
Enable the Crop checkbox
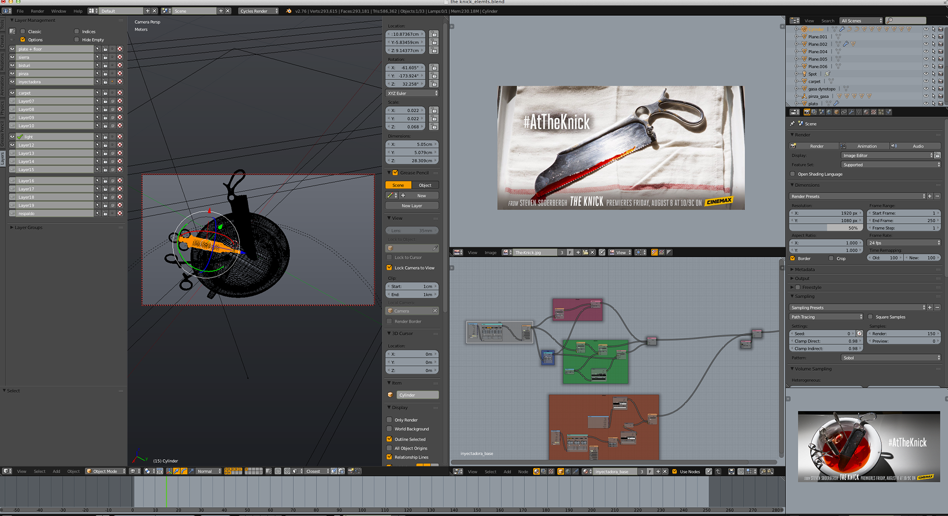tap(831, 258)
